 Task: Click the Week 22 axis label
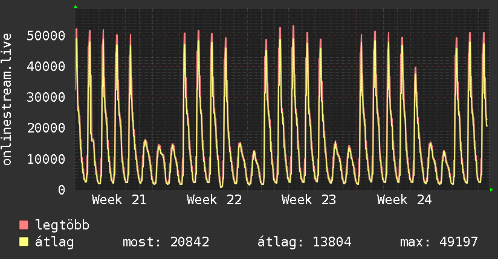point(215,200)
